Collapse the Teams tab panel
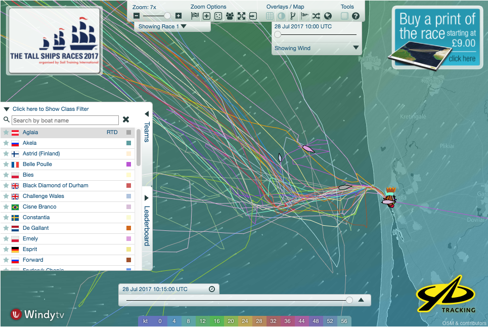 pyautogui.click(x=147, y=114)
